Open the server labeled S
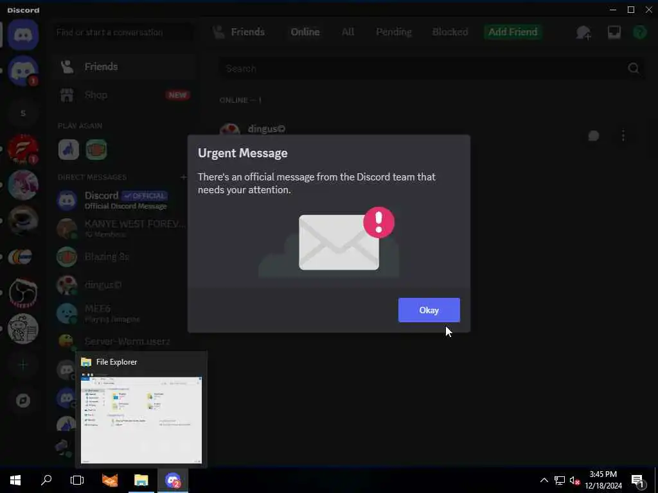Screen dimensions: 658x493 pyautogui.click(x=23, y=113)
